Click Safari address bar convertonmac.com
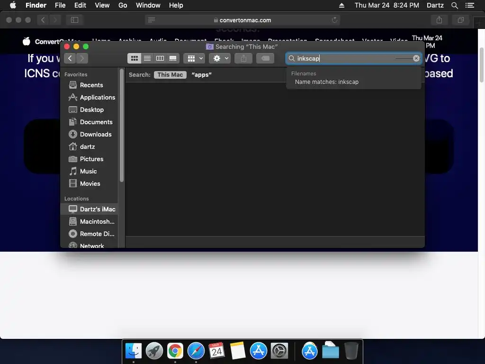 point(242,20)
